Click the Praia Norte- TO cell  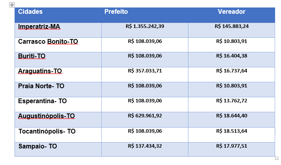pyautogui.click(x=41, y=86)
